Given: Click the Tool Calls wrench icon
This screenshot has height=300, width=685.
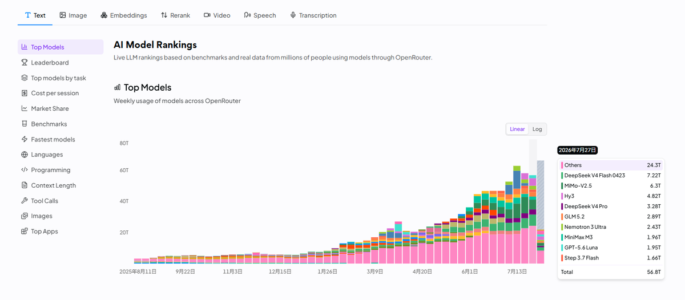Looking at the screenshot, I should tap(25, 201).
